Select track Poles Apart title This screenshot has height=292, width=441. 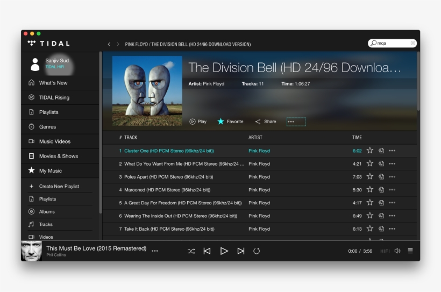[x=169, y=177]
